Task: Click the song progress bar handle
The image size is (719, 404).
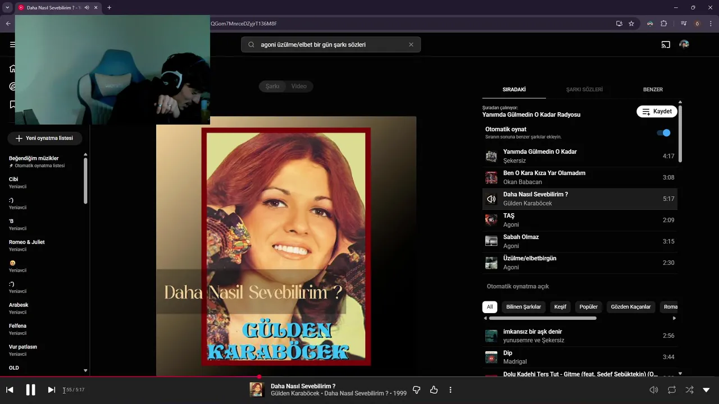Action: (259, 377)
